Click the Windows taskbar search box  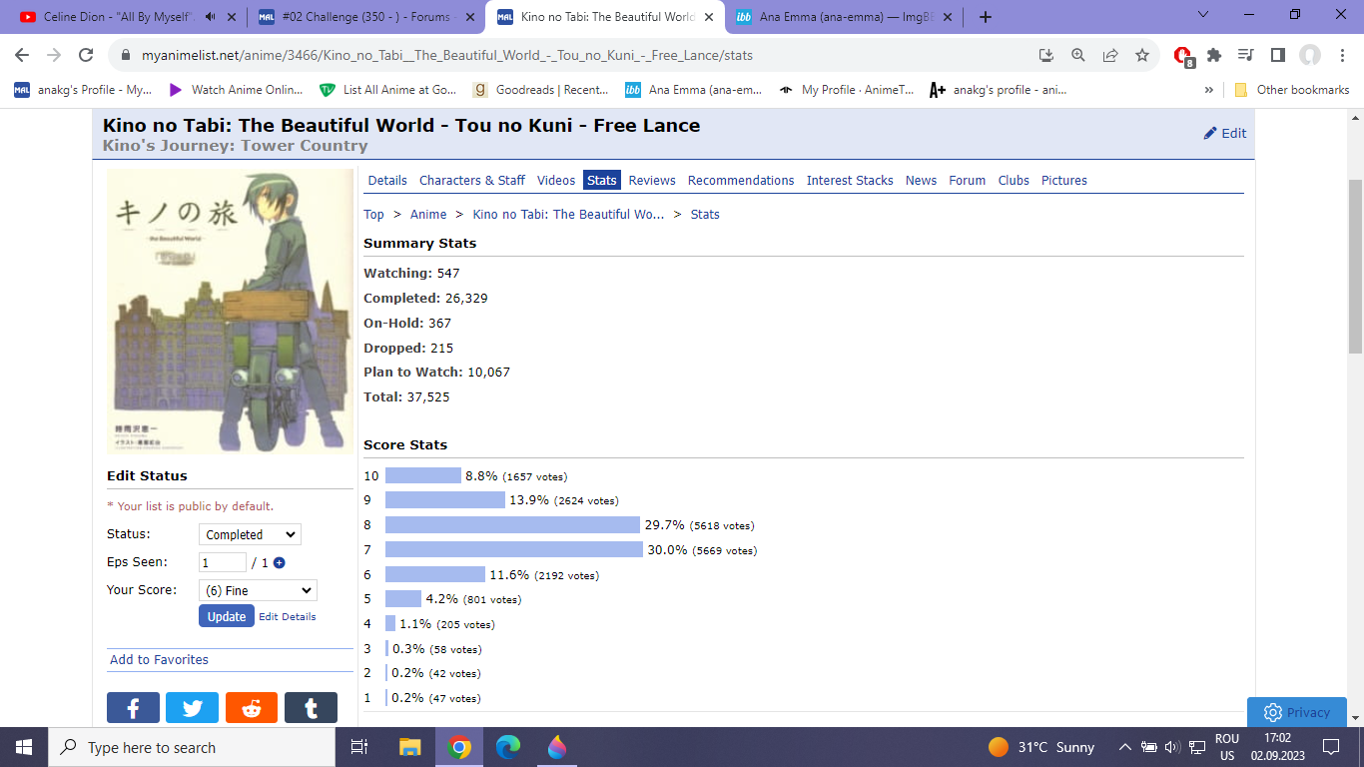tap(192, 747)
